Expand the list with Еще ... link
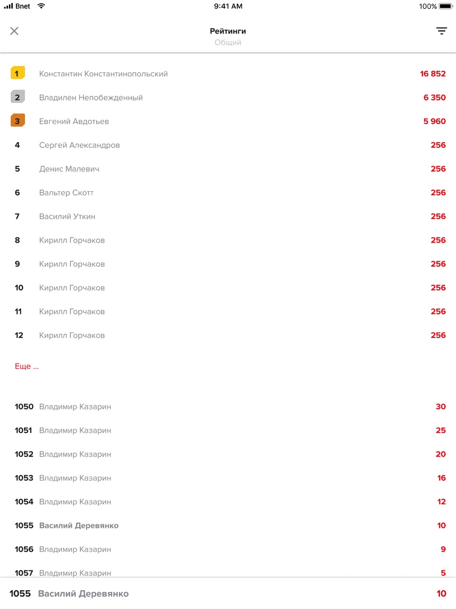 (x=27, y=366)
